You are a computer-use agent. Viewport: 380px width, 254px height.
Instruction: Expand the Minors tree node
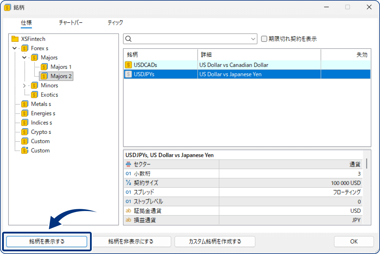24,85
